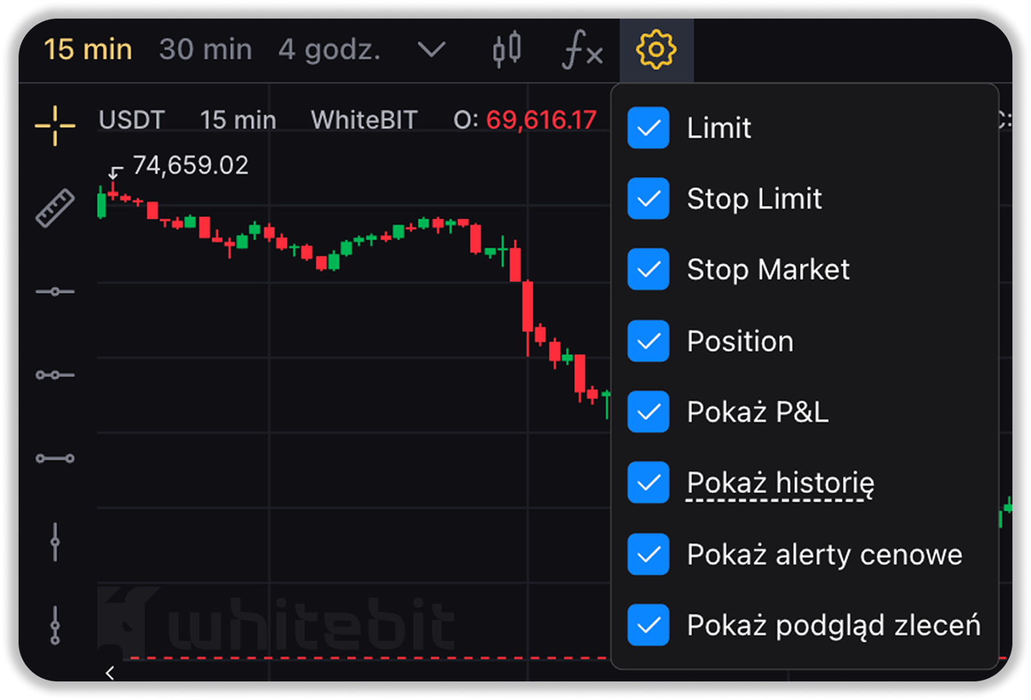Toggle the Pokaż podgląd zleceń checkbox
The width and height of the screenshot is (1031, 700).
pos(648,625)
